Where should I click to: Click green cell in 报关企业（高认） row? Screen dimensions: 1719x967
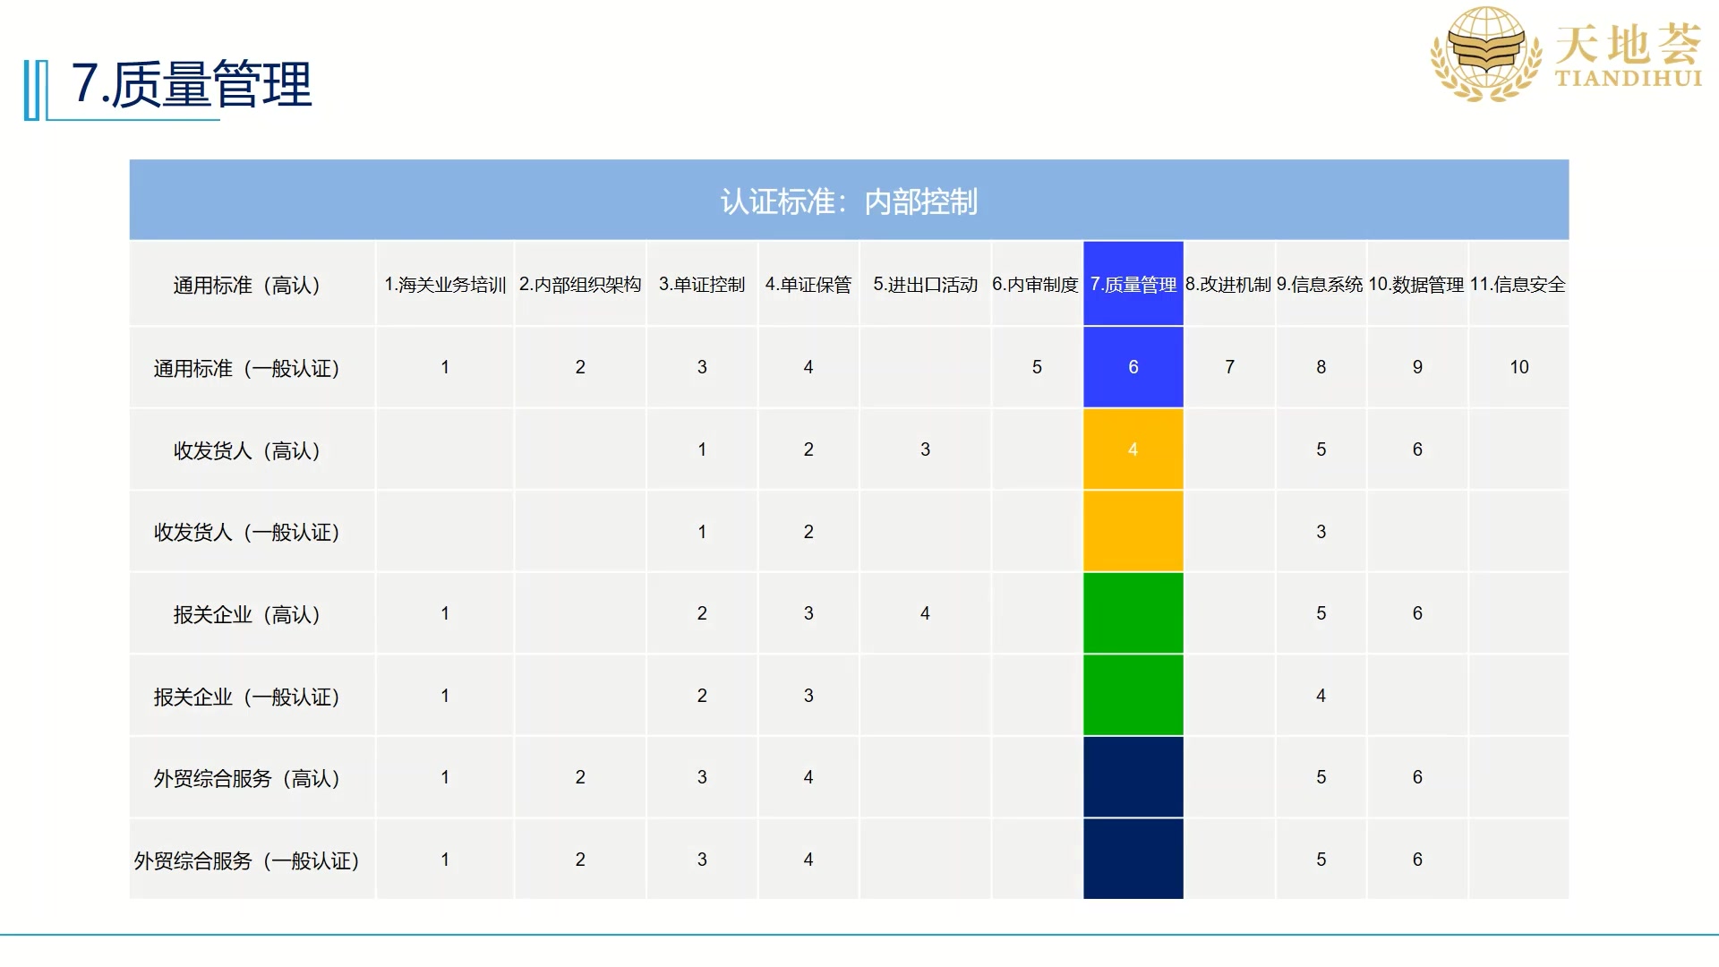1133,613
